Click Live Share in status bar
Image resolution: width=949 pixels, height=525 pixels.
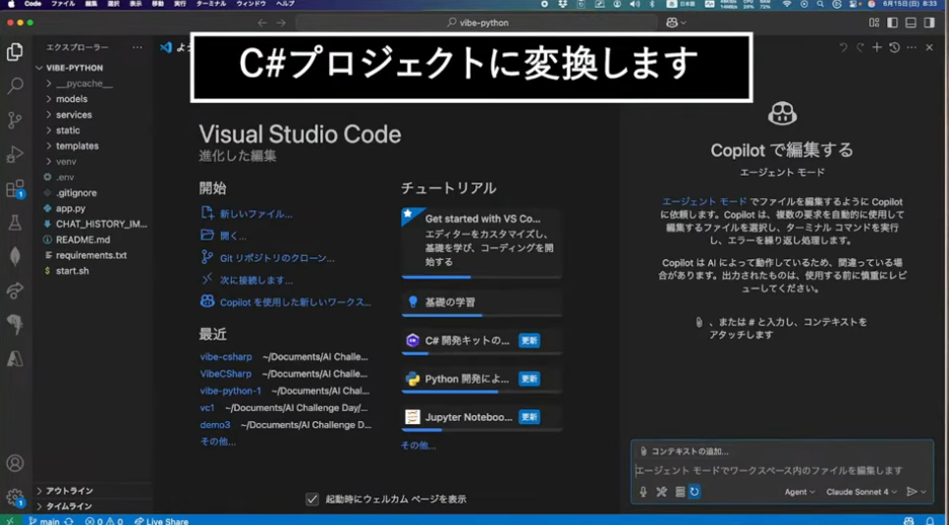pos(161,521)
